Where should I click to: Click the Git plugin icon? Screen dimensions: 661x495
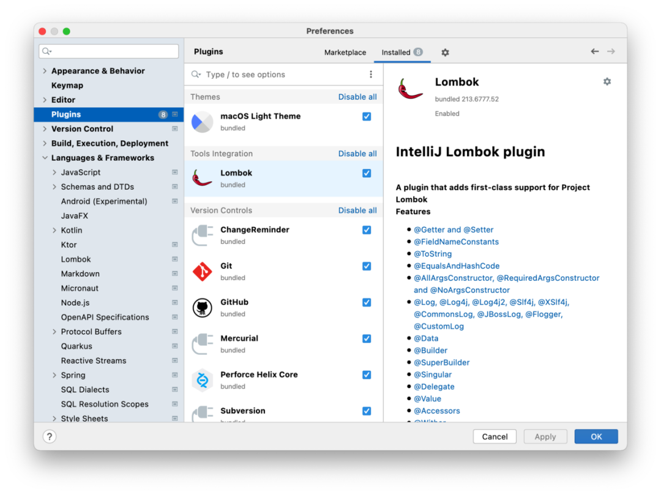pyautogui.click(x=203, y=272)
